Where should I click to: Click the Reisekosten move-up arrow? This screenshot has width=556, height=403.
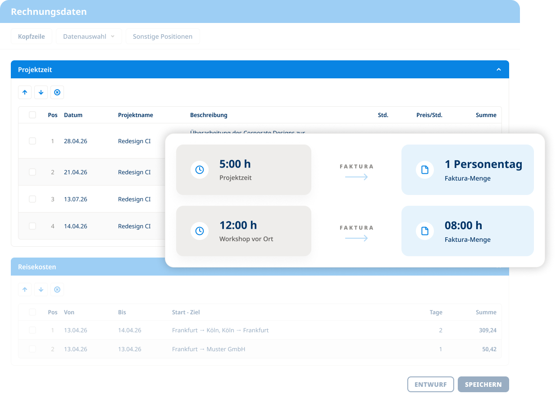[x=25, y=290]
